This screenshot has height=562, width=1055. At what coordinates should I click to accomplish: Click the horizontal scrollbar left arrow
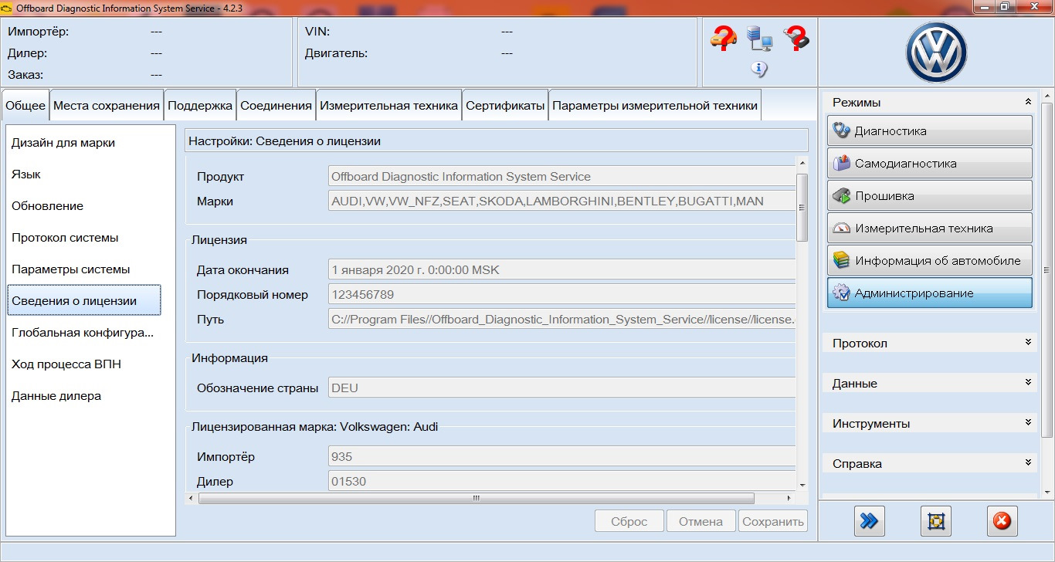coord(192,498)
